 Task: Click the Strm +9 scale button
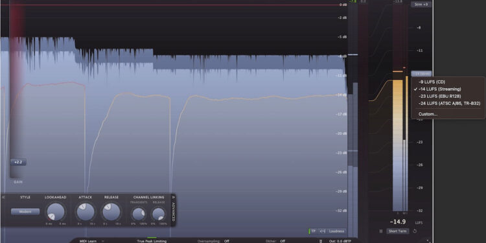[x=421, y=5]
